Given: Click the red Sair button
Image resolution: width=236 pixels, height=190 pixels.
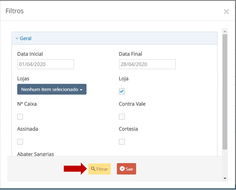Looking at the screenshot, I should click(x=127, y=169).
